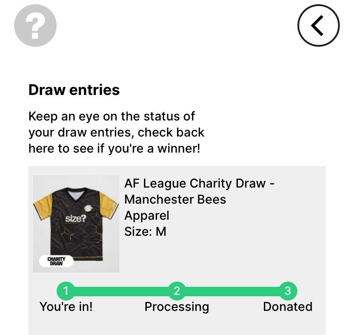Select the "You're in!" status label
The height and width of the screenshot is (335, 354).
(x=66, y=307)
